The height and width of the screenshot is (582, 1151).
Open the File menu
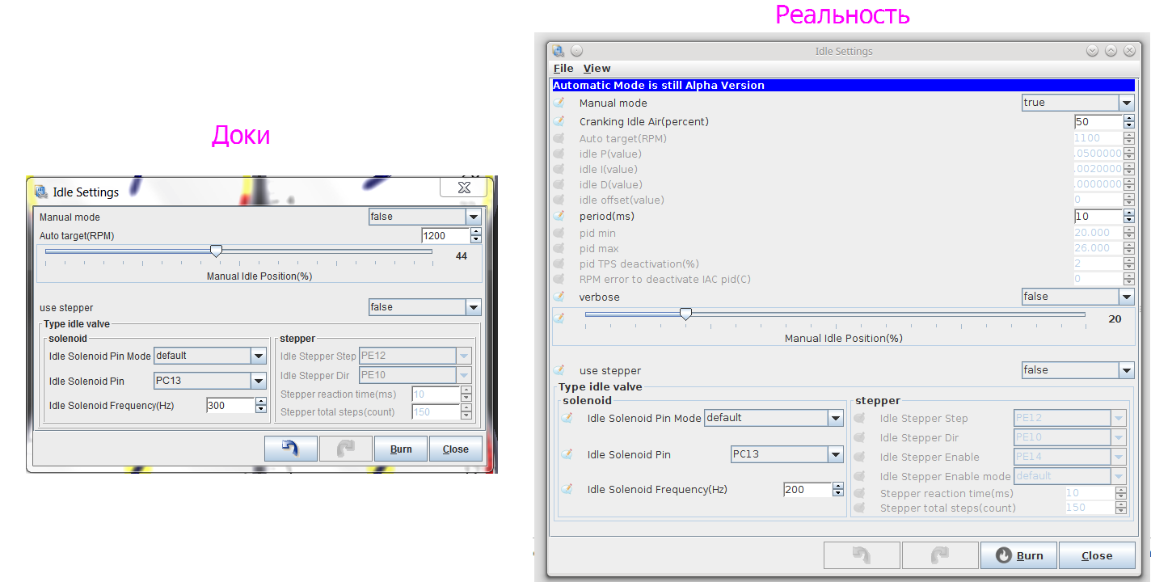tap(563, 69)
